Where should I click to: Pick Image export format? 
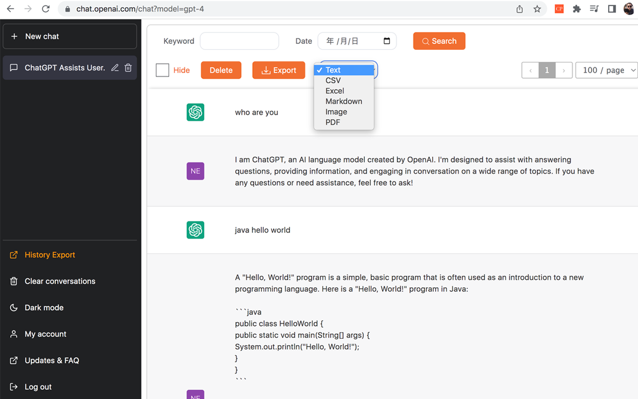pyautogui.click(x=344, y=112)
